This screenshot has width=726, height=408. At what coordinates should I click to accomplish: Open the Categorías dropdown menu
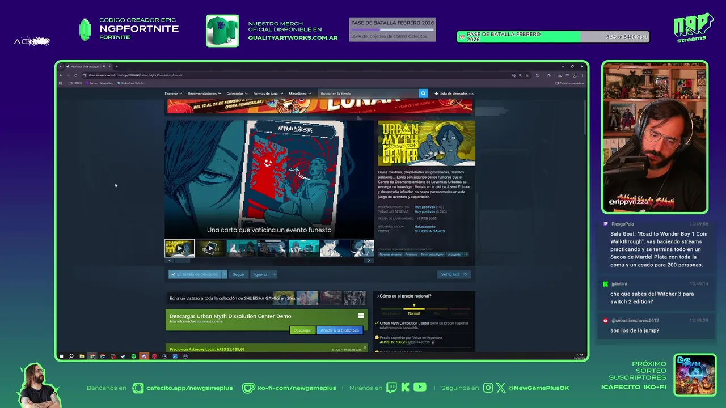(237, 93)
